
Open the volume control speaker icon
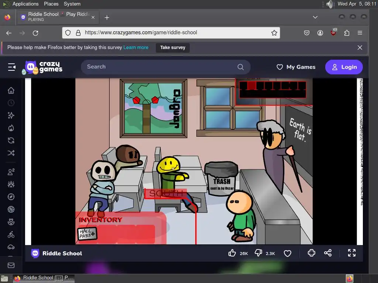pyautogui.click(x=329, y=4)
